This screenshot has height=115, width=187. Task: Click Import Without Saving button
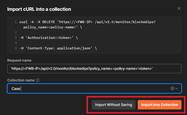point(114,105)
